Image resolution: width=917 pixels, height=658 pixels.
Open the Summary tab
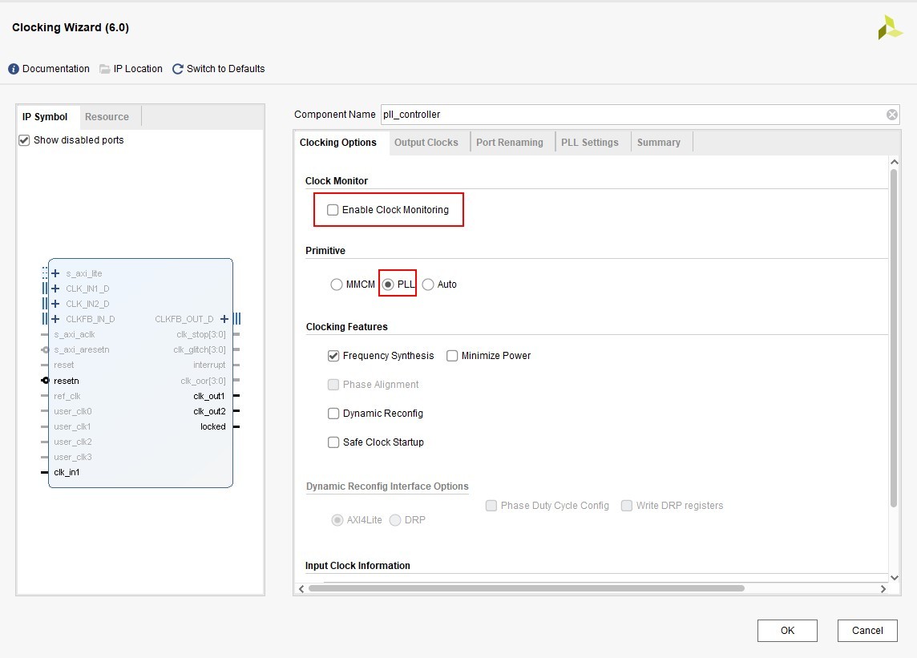tap(659, 143)
